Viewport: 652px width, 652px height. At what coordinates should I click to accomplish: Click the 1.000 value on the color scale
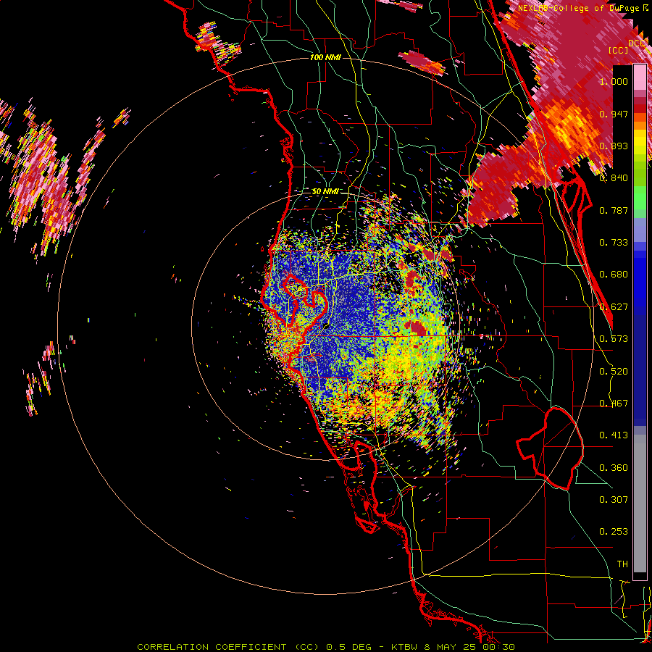pyautogui.click(x=614, y=81)
